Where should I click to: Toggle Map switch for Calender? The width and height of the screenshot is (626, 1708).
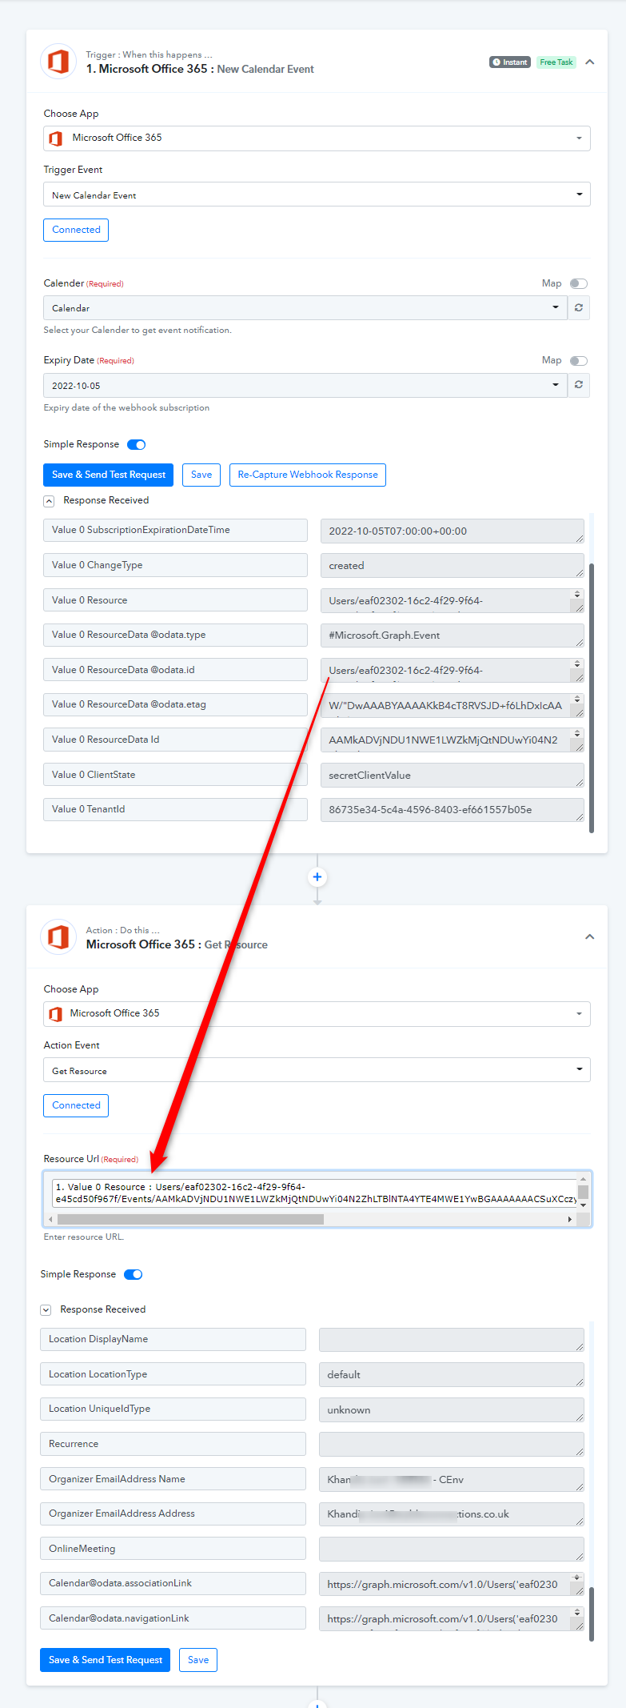[579, 283]
